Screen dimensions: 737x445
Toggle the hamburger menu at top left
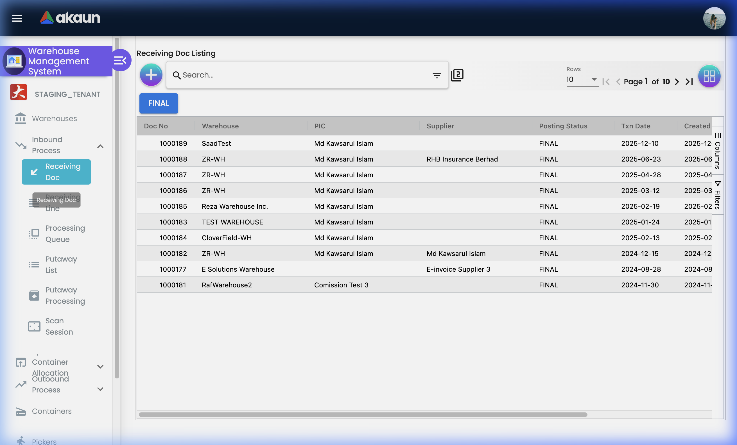pyautogui.click(x=17, y=18)
